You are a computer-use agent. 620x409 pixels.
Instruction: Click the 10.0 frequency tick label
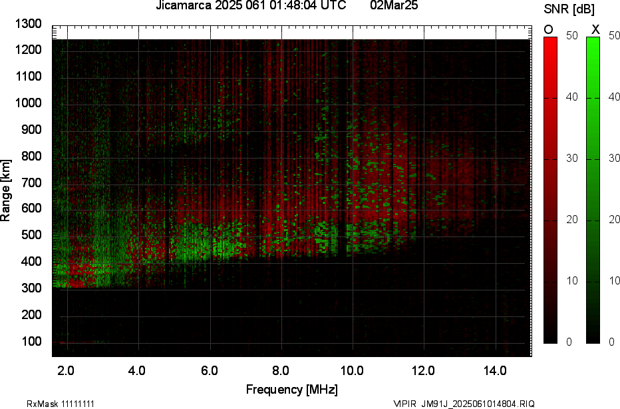coord(352,371)
